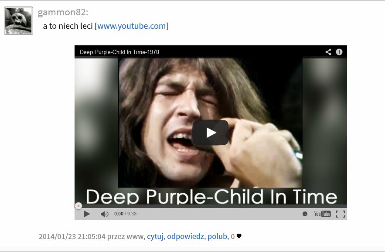The width and height of the screenshot is (385, 252).
Task: Click the 0:00 / 9:38 time display
Action: click(125, 214)
